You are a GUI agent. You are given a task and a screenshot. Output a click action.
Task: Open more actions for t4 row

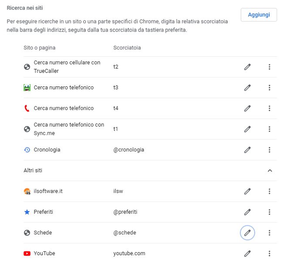(x=269, y=108)
